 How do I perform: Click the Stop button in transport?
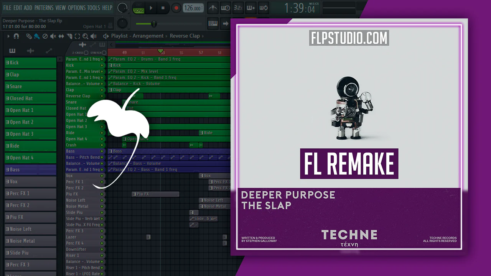[x=163, y=8]
